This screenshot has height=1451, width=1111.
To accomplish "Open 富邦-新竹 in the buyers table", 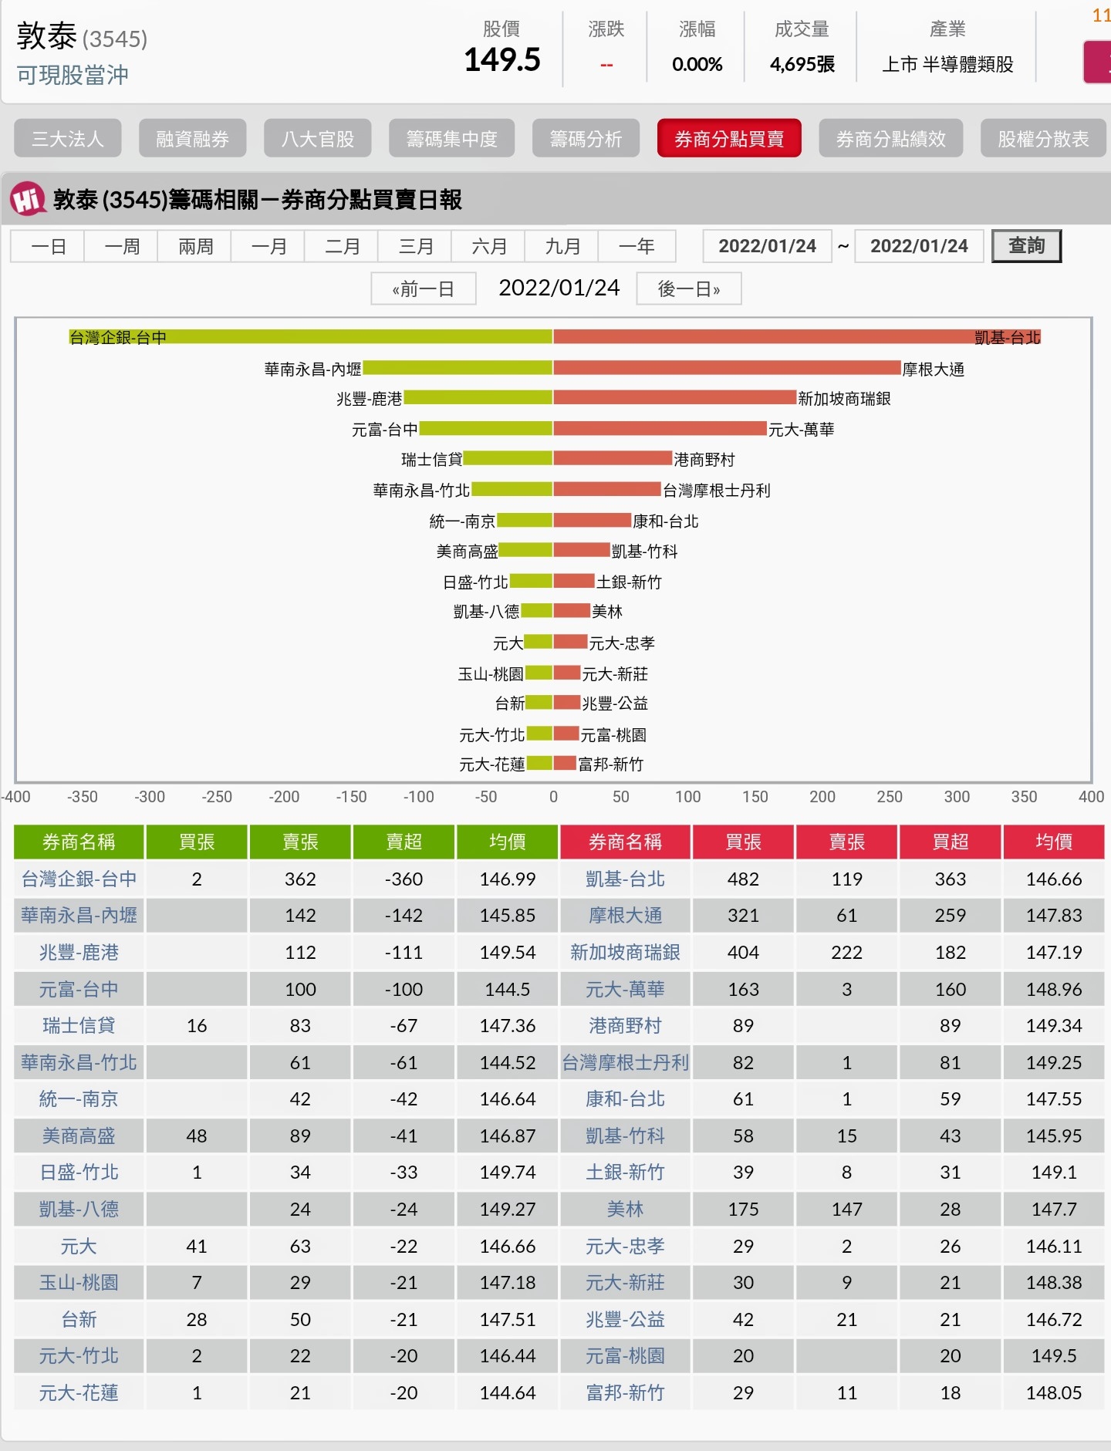I will click(x=625, y=1393).
